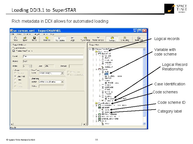Open the Tools menu
Image resolution: width=193 pixels, height=144 pixels.
pos(45,34)
